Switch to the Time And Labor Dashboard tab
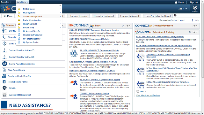 158,16
